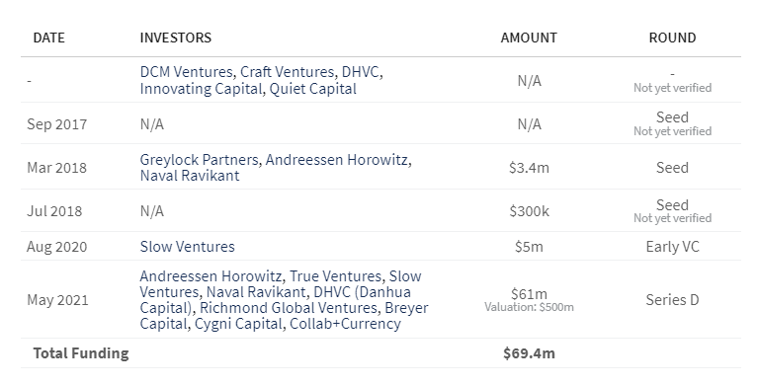Open Slow Ventures in Aug 2020 row
758x386 pixels.
point(187,247)
